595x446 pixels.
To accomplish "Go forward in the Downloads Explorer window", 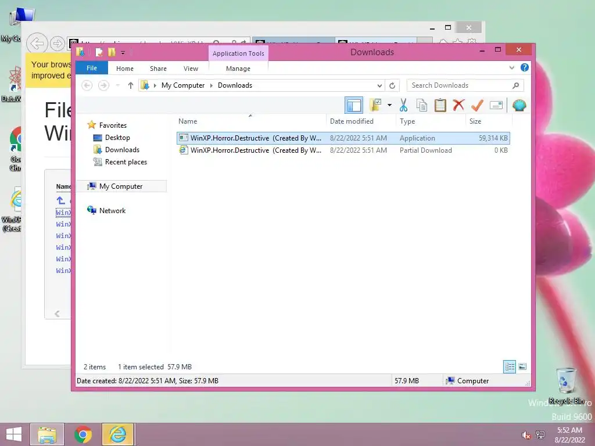I will pyautogui.click(x=103, y=85).
